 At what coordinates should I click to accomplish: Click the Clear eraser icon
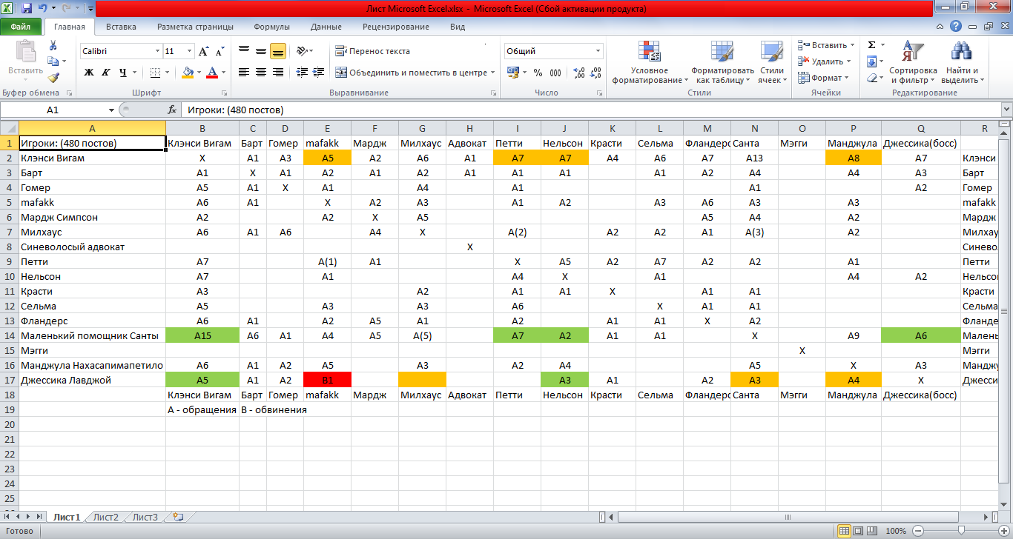[871, 78]
